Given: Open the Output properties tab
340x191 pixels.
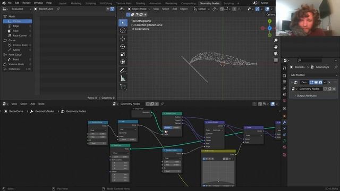Looking at the screenshot, I should 285,82.
